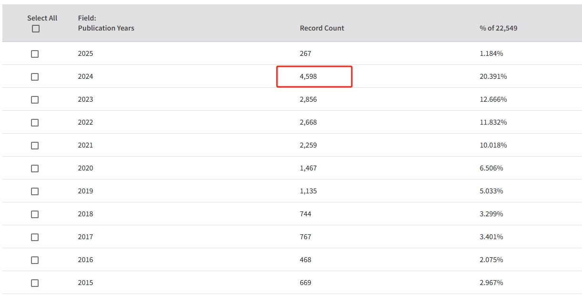
Task: Mark the 2020 publication year checkbox
Action: [x=35, y=169]
